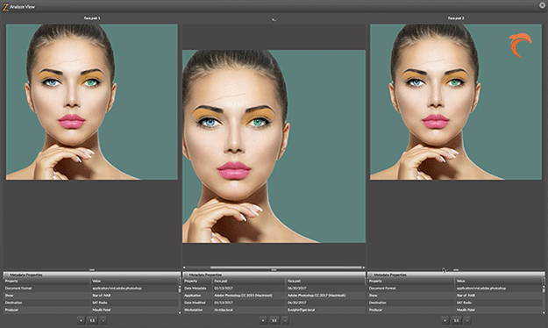The width and height of the screenshot is (548, 328).
Task: Select Application row in middle table
Action: pyautogui.click(x=274, y=296)
